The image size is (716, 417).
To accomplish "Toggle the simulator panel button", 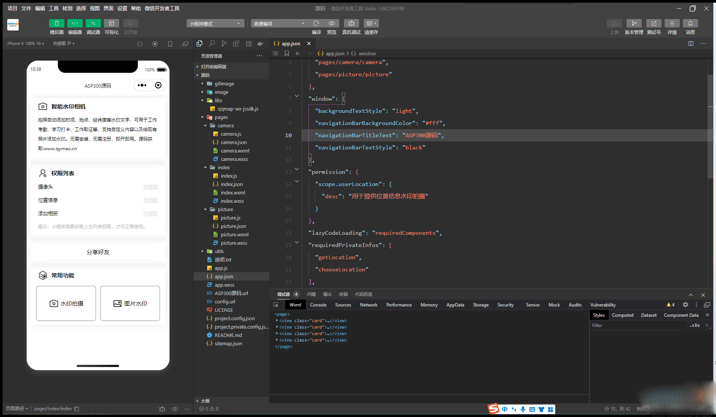I will point(57,24).
